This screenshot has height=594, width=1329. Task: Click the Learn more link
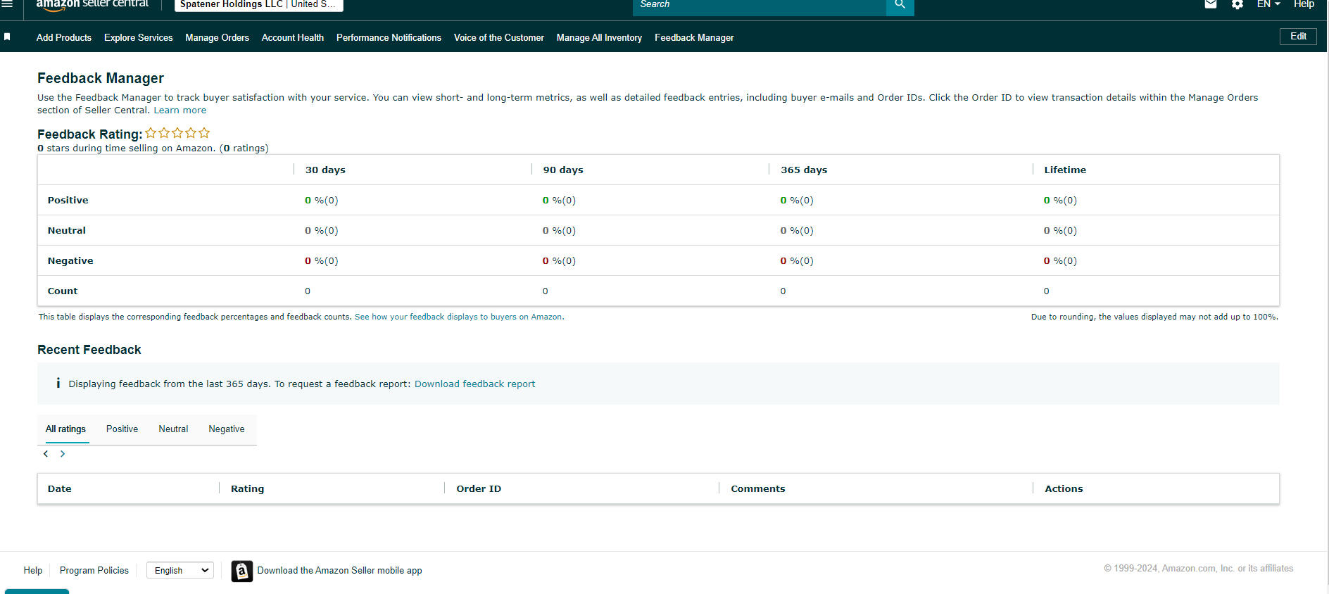(180, 110)
